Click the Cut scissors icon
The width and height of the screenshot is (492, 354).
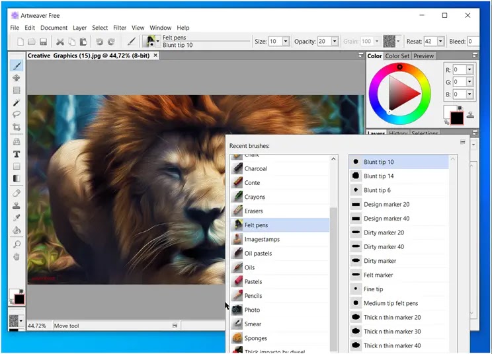tap(60, 42)
